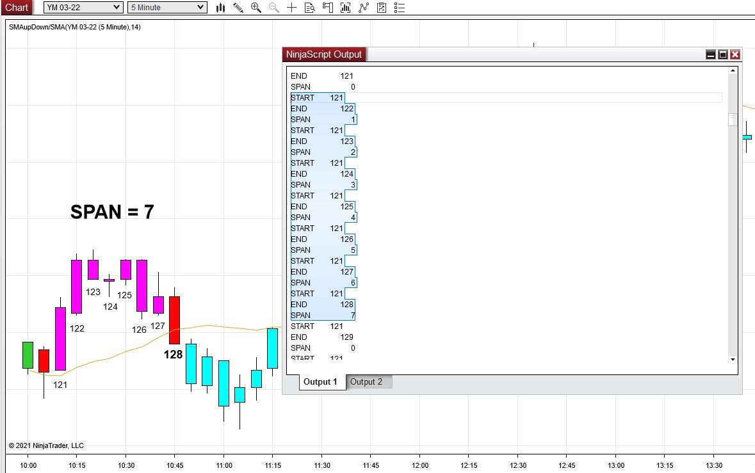Image resolution: width=755 pixels, height=473 pixels.
Task: Click the 13:30 time axis label
Action: point(714,465)
